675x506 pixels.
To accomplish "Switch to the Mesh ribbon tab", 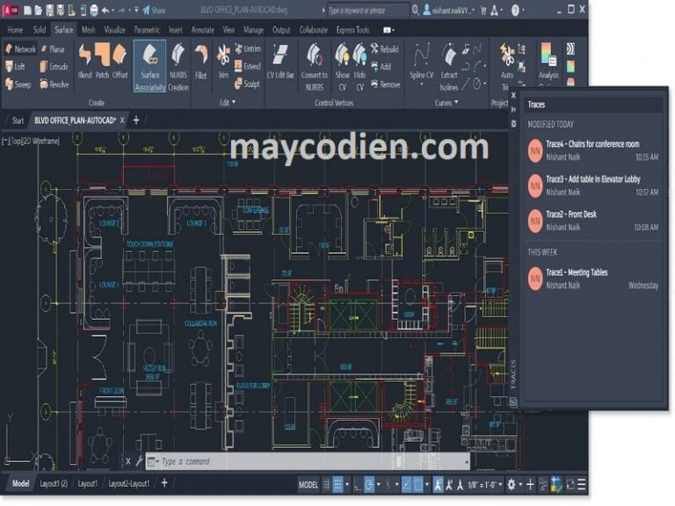I will [88, 30].
